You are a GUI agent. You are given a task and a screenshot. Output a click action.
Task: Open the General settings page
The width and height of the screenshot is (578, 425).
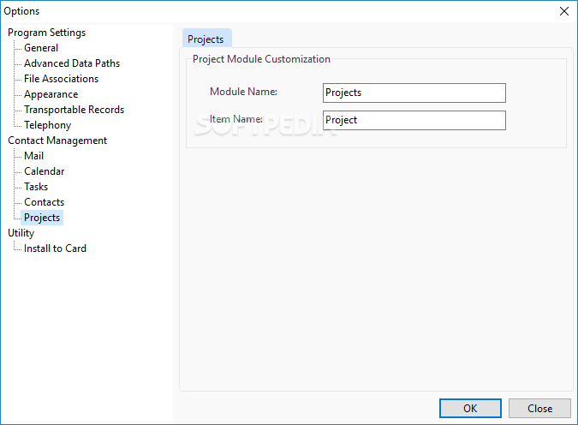click(x=41, y=48)
